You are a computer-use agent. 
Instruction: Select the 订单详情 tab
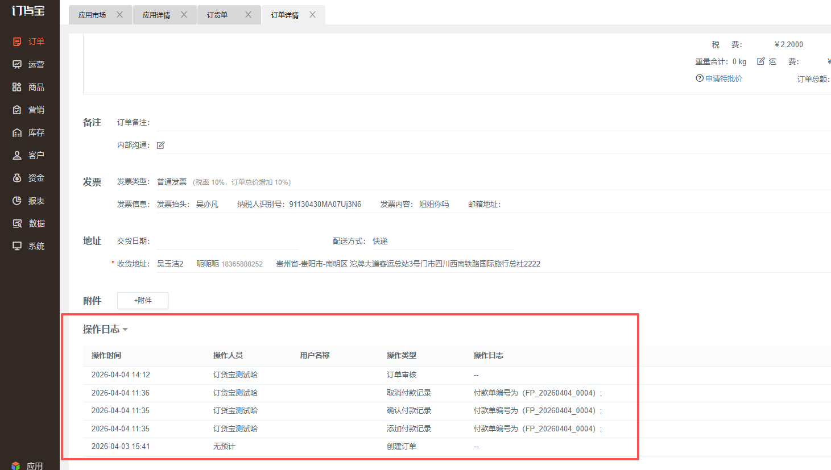click(285, 15)
